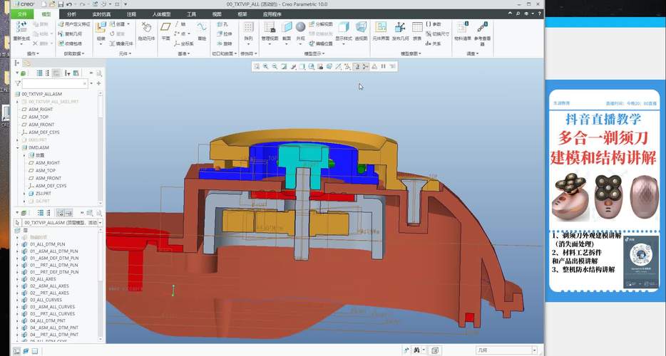
Task: Switch to the Analysis (分析) ribbon tab
Action: (71, 14)
